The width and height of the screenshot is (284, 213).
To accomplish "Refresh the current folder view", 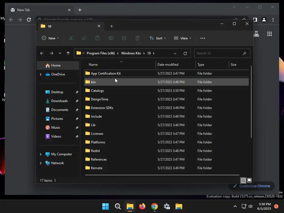I will tap(185, 54).
